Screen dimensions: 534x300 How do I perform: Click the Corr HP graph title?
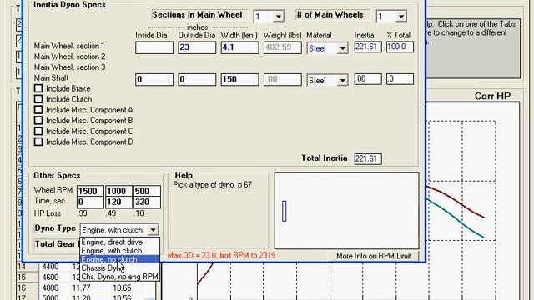[x=492, y=97]
